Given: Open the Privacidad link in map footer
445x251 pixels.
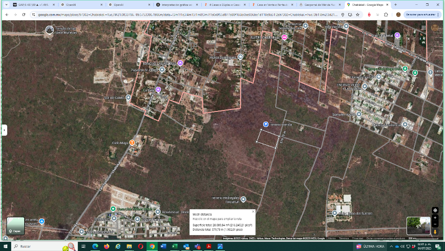Looking at the screenshot, I should coord(357,238).
